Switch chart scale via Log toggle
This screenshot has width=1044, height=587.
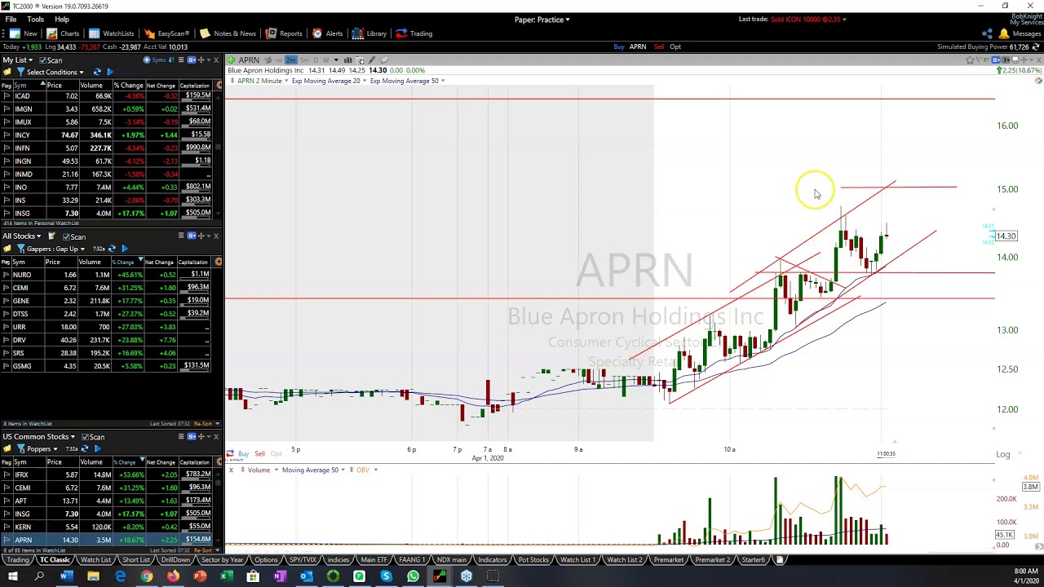[1002, 454]
